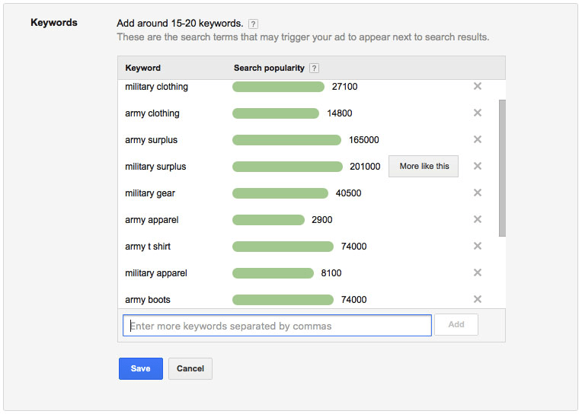Remove the 'army boots' keyword
The height and width of the screenshot is (414, 582).
[x=478, y=299]
